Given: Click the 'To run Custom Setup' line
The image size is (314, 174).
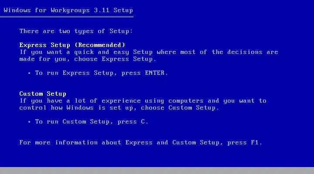Looking at the screenshot, I should coord(92,122).
